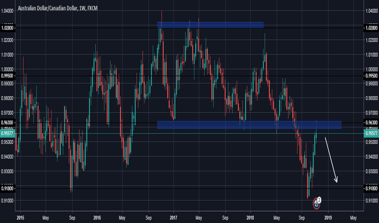Select the 0.96300 level label on the left axis
The width and height of the screenshot is (379, 223).
tap(7, 123)
